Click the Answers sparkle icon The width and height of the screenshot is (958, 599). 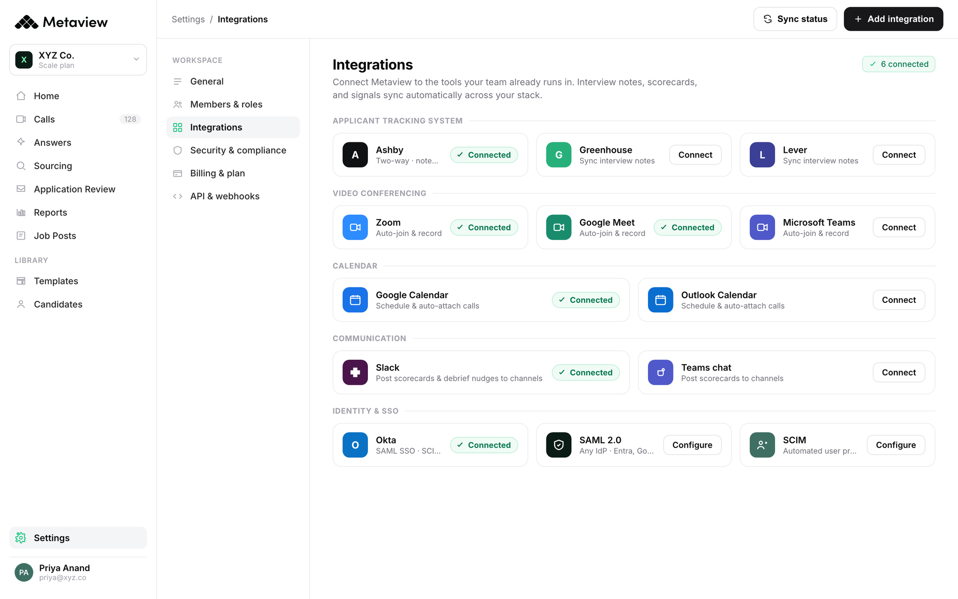(21, 142)
